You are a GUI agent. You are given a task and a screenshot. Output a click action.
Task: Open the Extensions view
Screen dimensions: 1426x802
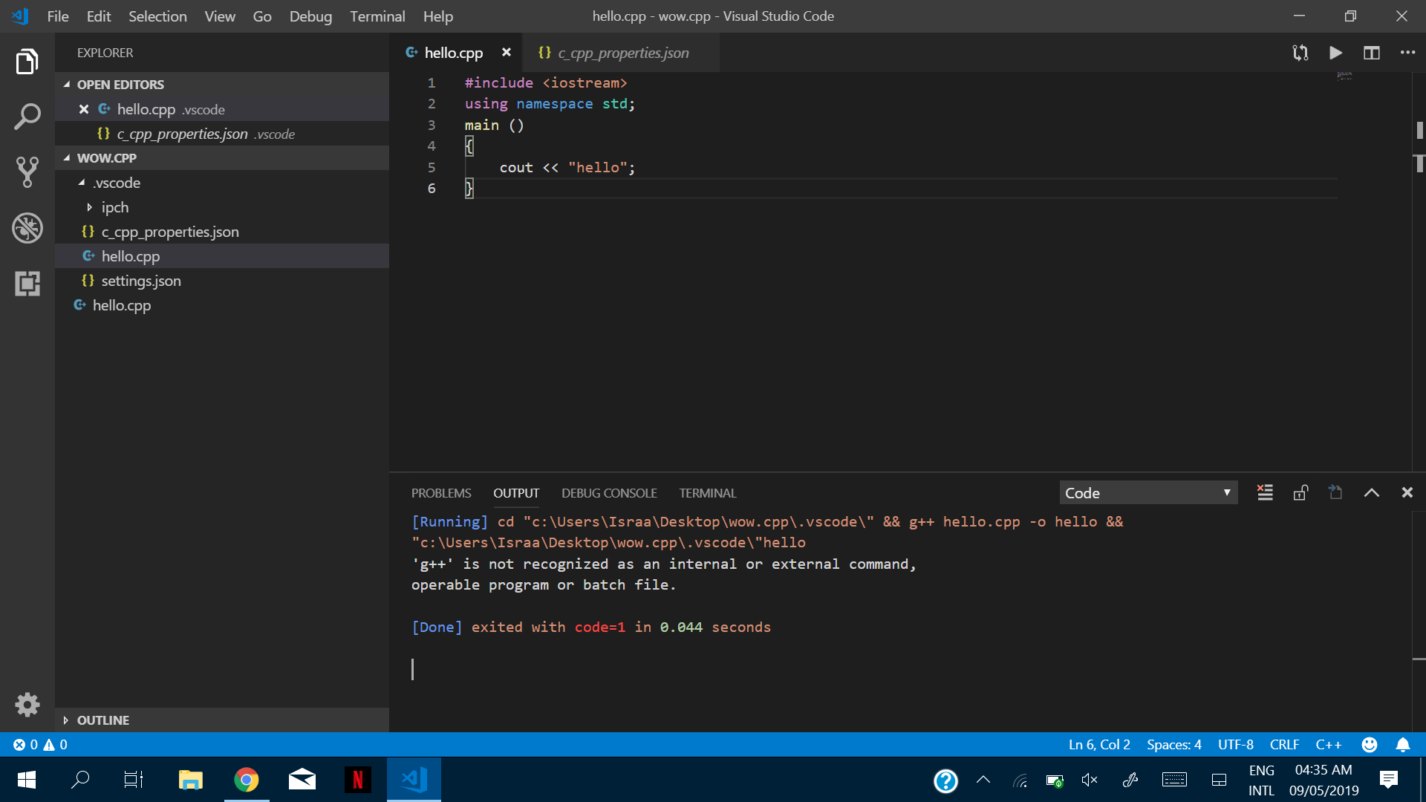27,284
